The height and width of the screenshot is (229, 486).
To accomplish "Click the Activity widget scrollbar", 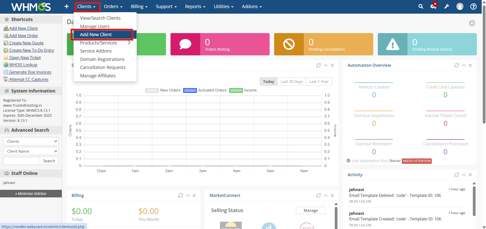I will 474,201.
